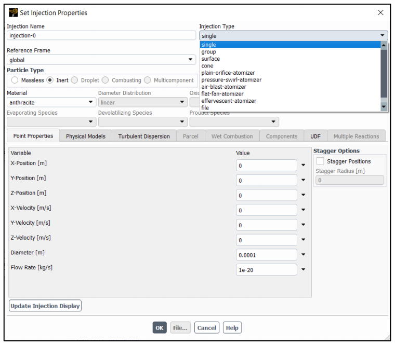Click the File... button
Image resolution: width=395 pixels, height=343 pixels.
[x=180, y=327]
